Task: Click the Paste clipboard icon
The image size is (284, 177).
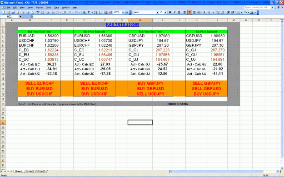Action: (57, 13)
